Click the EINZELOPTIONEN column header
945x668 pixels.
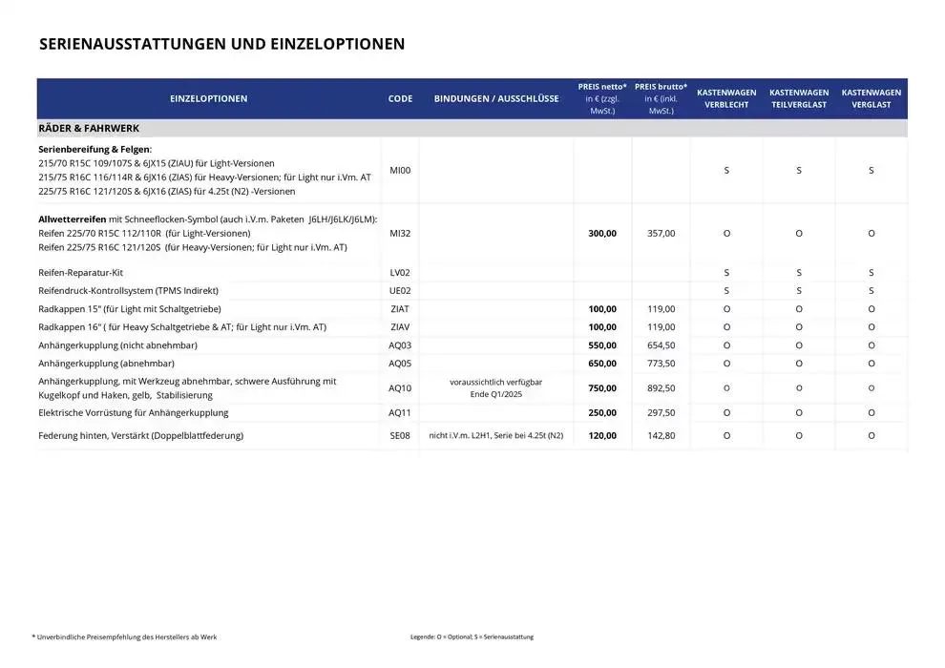pyautogui.click(x=208, y=99)
